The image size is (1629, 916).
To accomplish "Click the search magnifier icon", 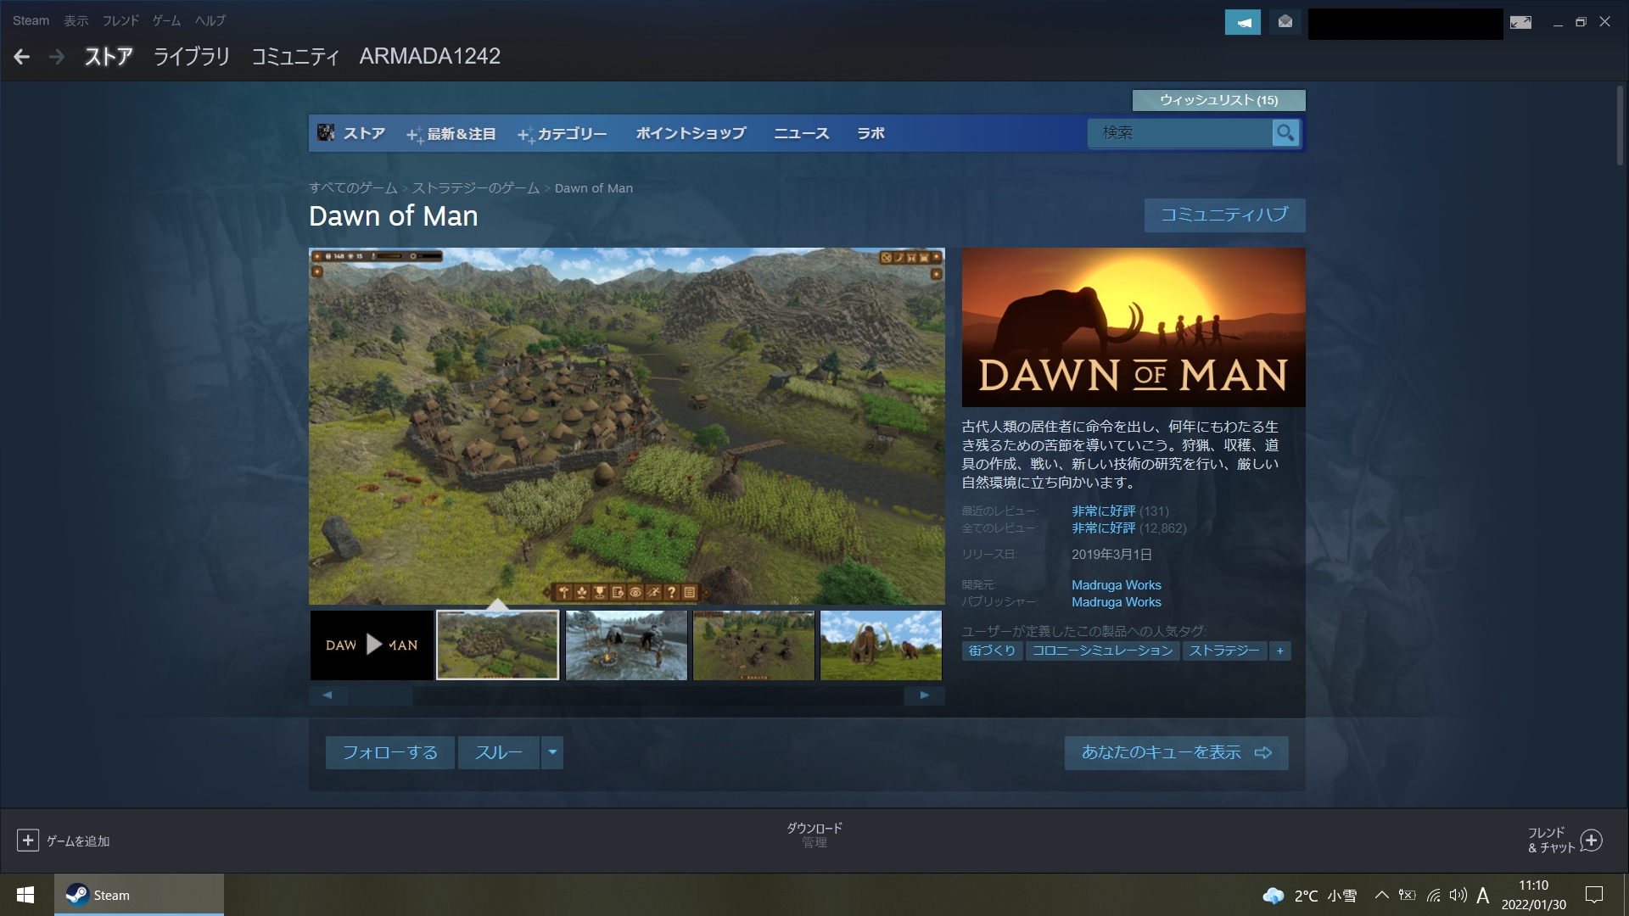I will click(x=1285, y=132).
